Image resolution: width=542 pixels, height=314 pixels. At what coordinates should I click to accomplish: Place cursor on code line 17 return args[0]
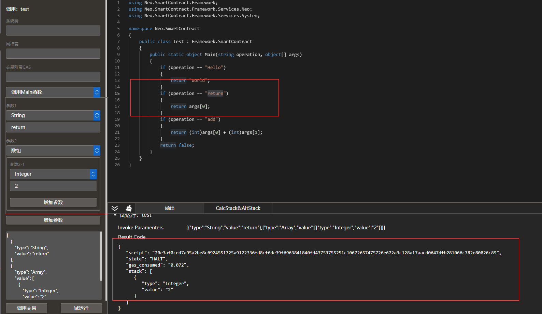[190, 106]
